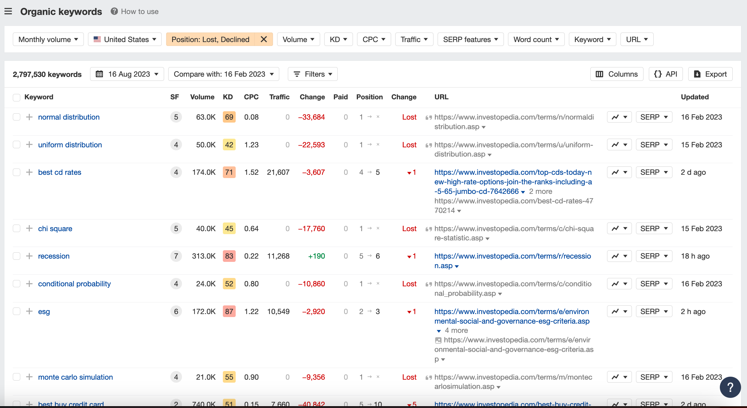Open the Filters menu

(x=313, y=74)
